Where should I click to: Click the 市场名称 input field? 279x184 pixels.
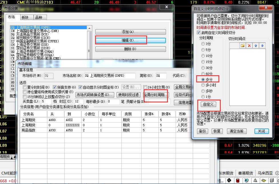tap(110, 76)
